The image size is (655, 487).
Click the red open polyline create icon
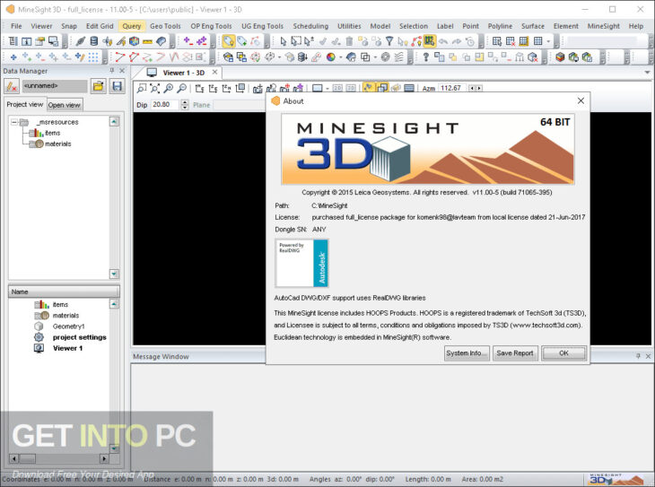(120, 57)
